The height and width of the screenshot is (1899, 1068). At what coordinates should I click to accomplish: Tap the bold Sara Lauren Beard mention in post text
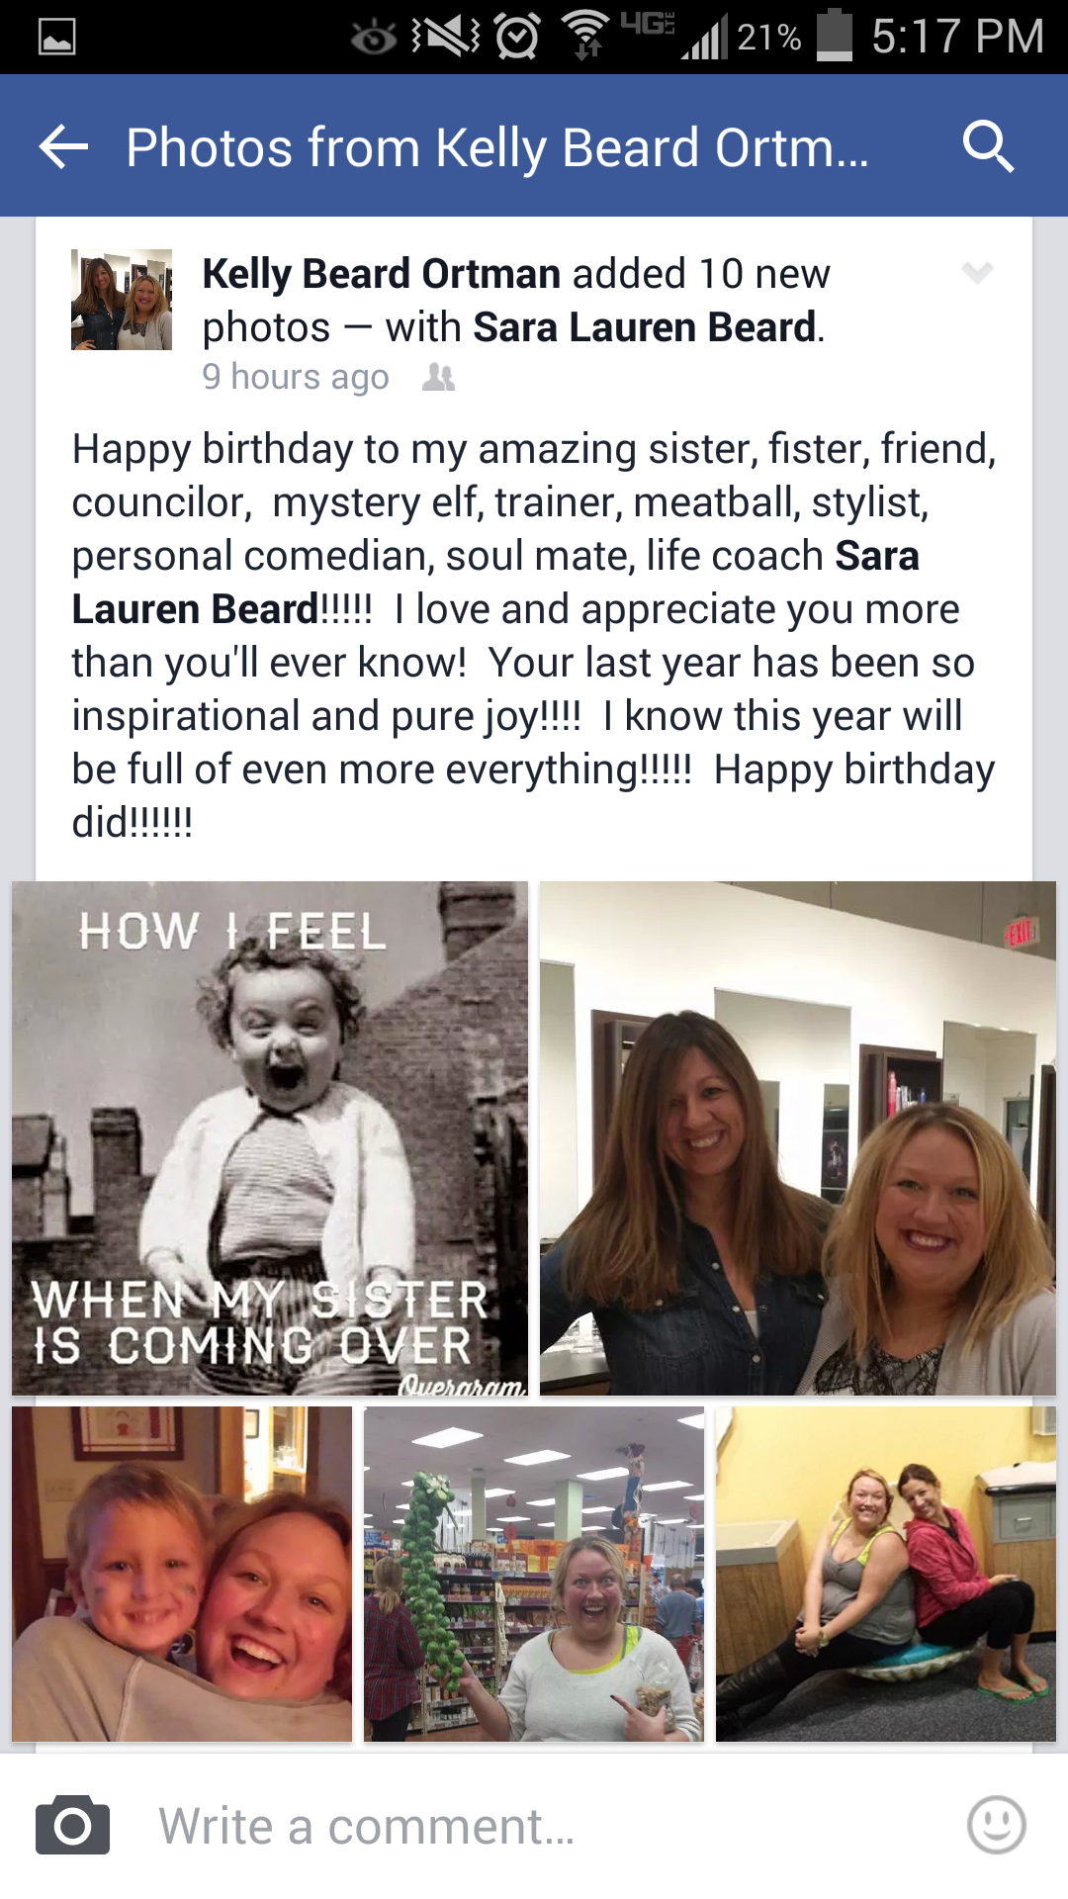coord(194,609)
